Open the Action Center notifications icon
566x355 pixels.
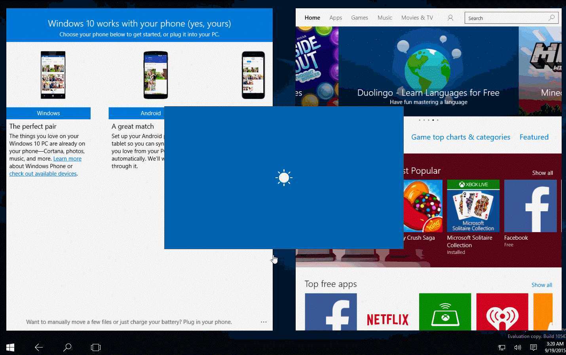[534, 347]
